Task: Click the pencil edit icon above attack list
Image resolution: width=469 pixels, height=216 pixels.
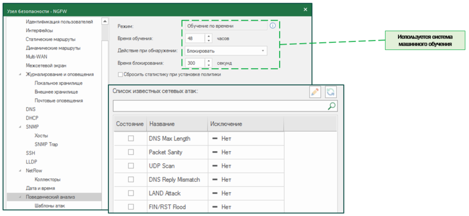Action: click(x=315, y=92)
